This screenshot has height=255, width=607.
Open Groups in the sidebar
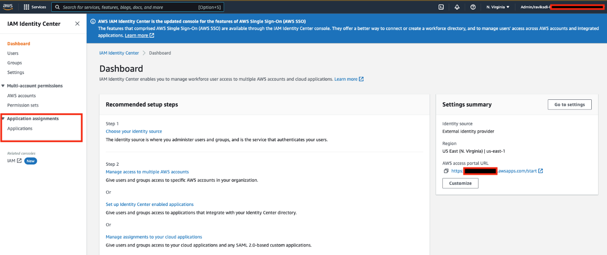coord(14,63)
